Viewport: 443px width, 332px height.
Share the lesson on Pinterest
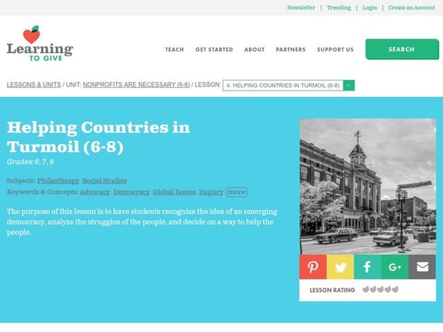(x=313, y=267)
